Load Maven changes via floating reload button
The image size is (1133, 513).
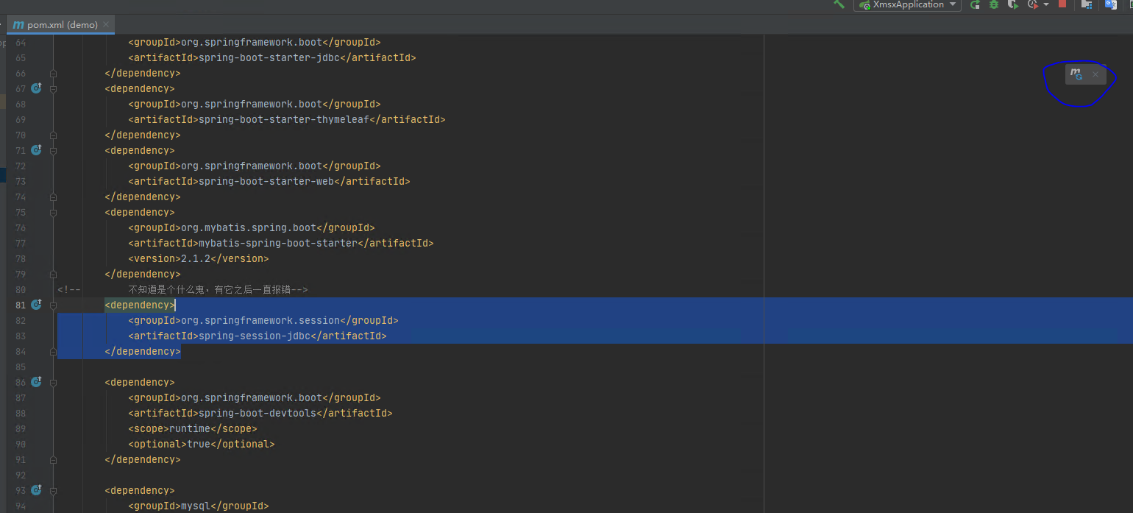1076,74
